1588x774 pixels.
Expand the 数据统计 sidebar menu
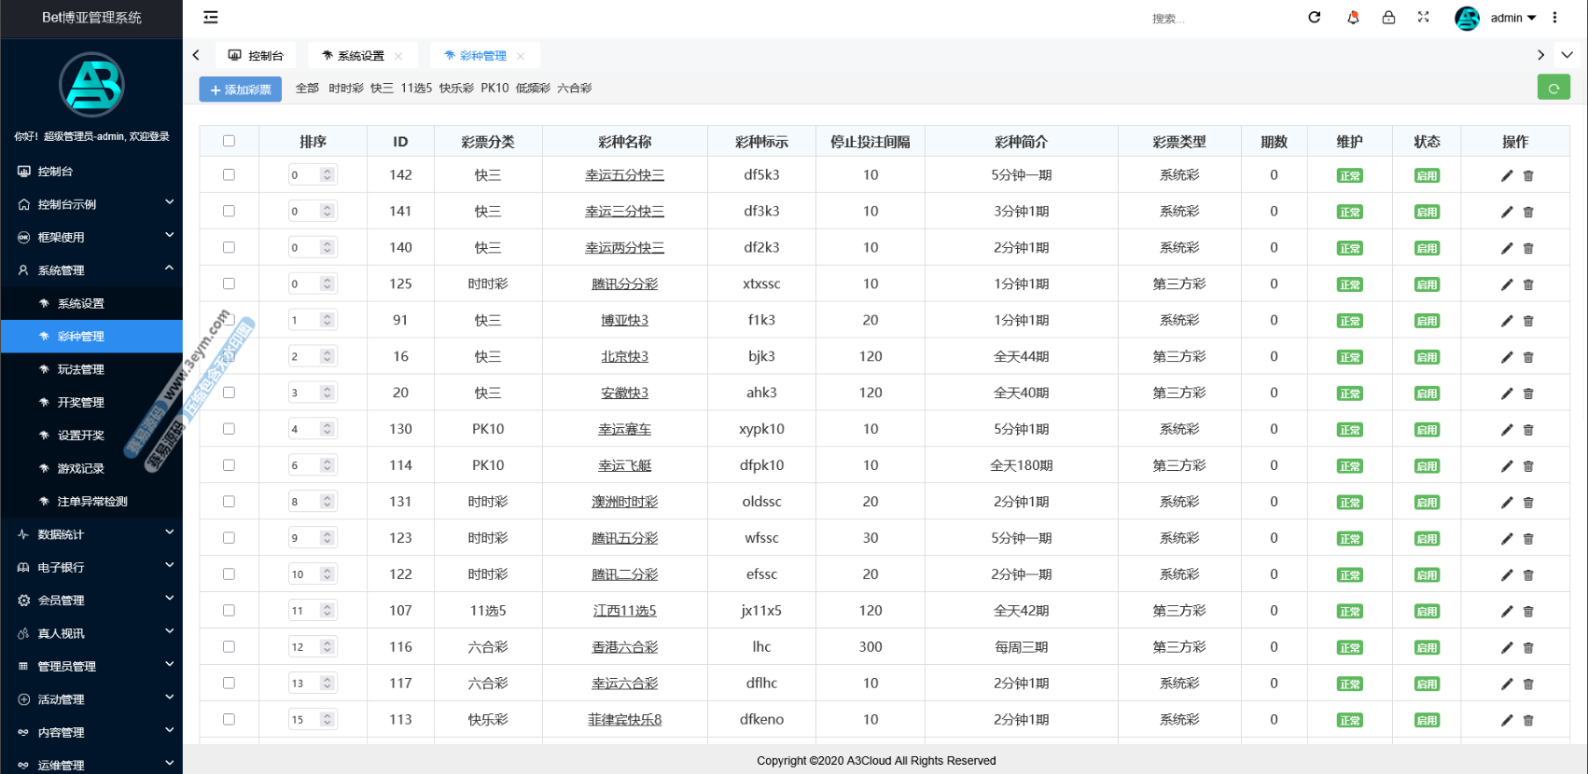click(91, 534)
